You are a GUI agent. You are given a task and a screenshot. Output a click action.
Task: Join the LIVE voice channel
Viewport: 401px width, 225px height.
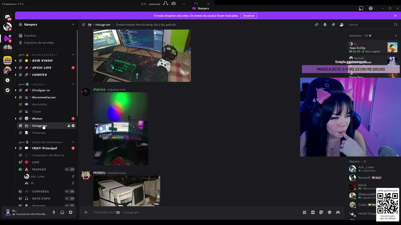[46, 162]
